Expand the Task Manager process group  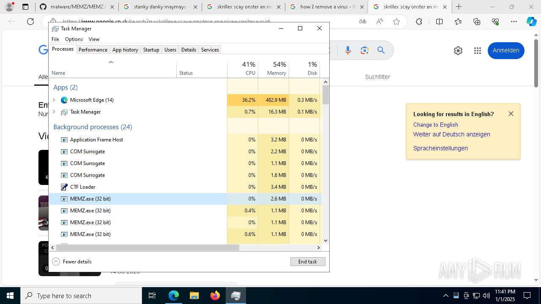[x=54, y=112]
